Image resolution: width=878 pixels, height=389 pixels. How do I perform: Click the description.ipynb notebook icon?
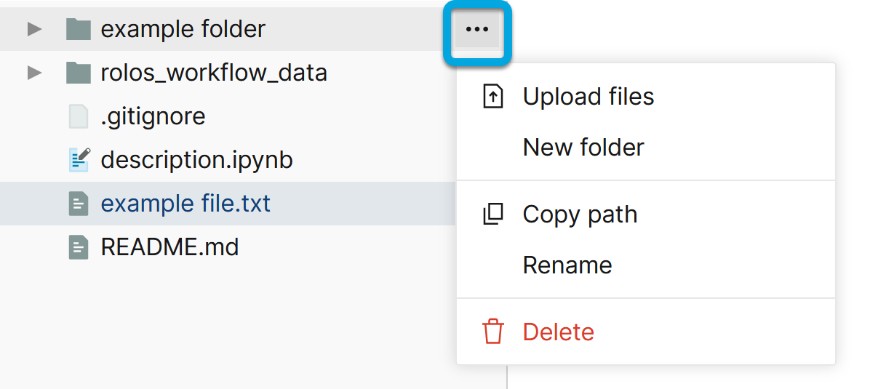coord(78,160)
